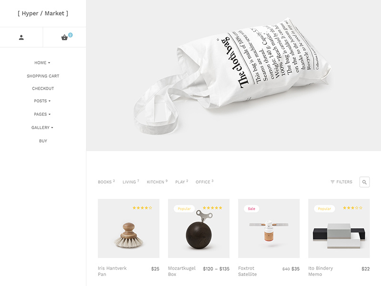381x286 pixels.
Task: Expand the Gallery menu dropdown
Action: pos(42,128)
